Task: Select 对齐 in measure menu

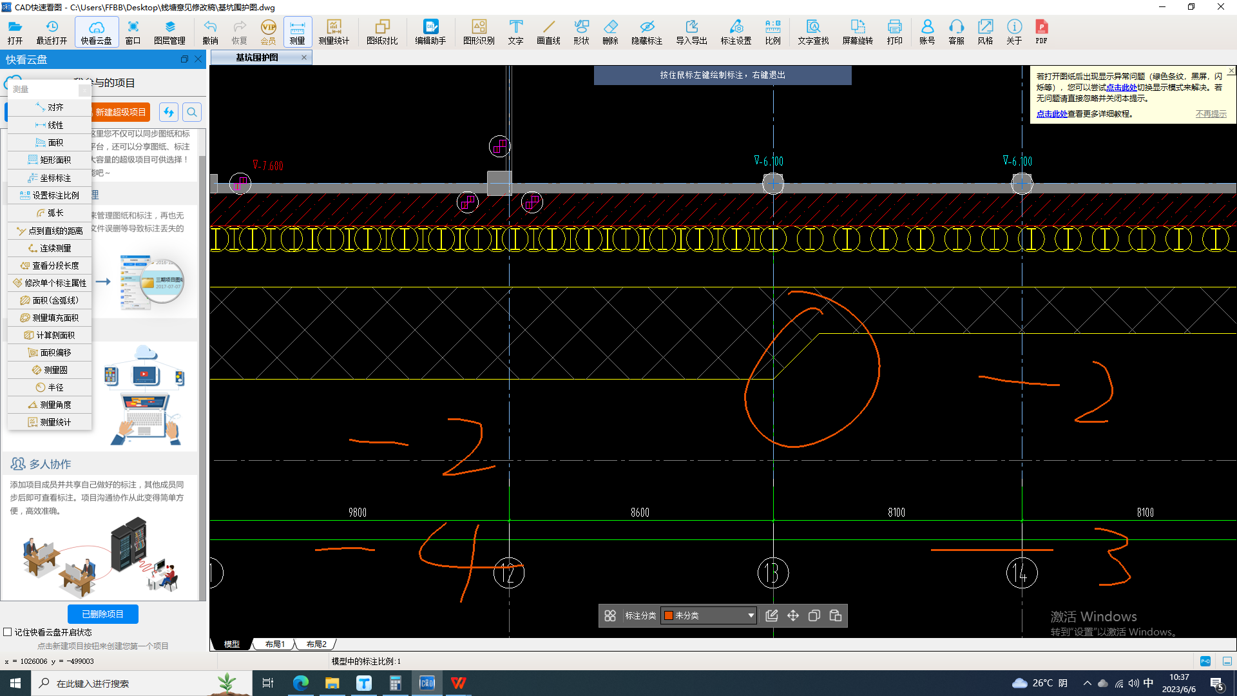Action: pyautogui.click(x=50, y=108)
